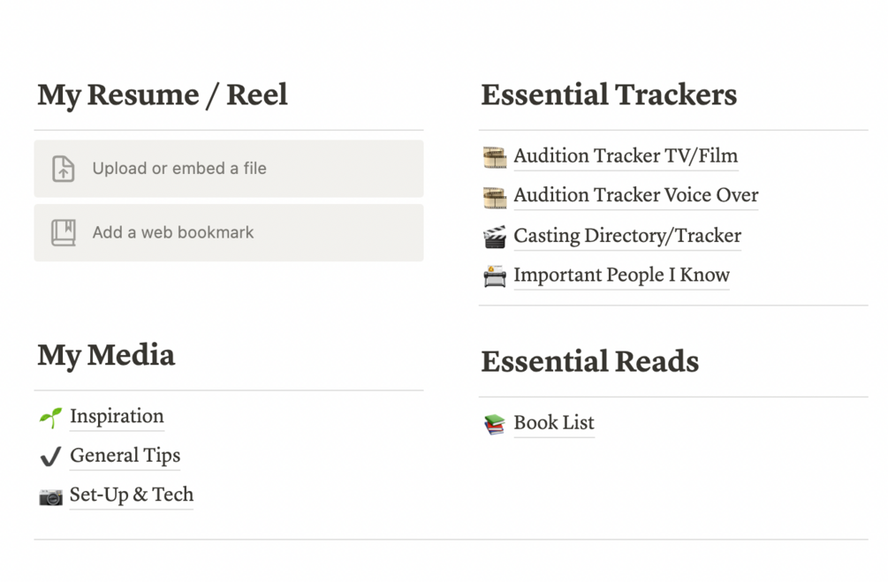Click the Upload or embed a file block

pos(229,169)
